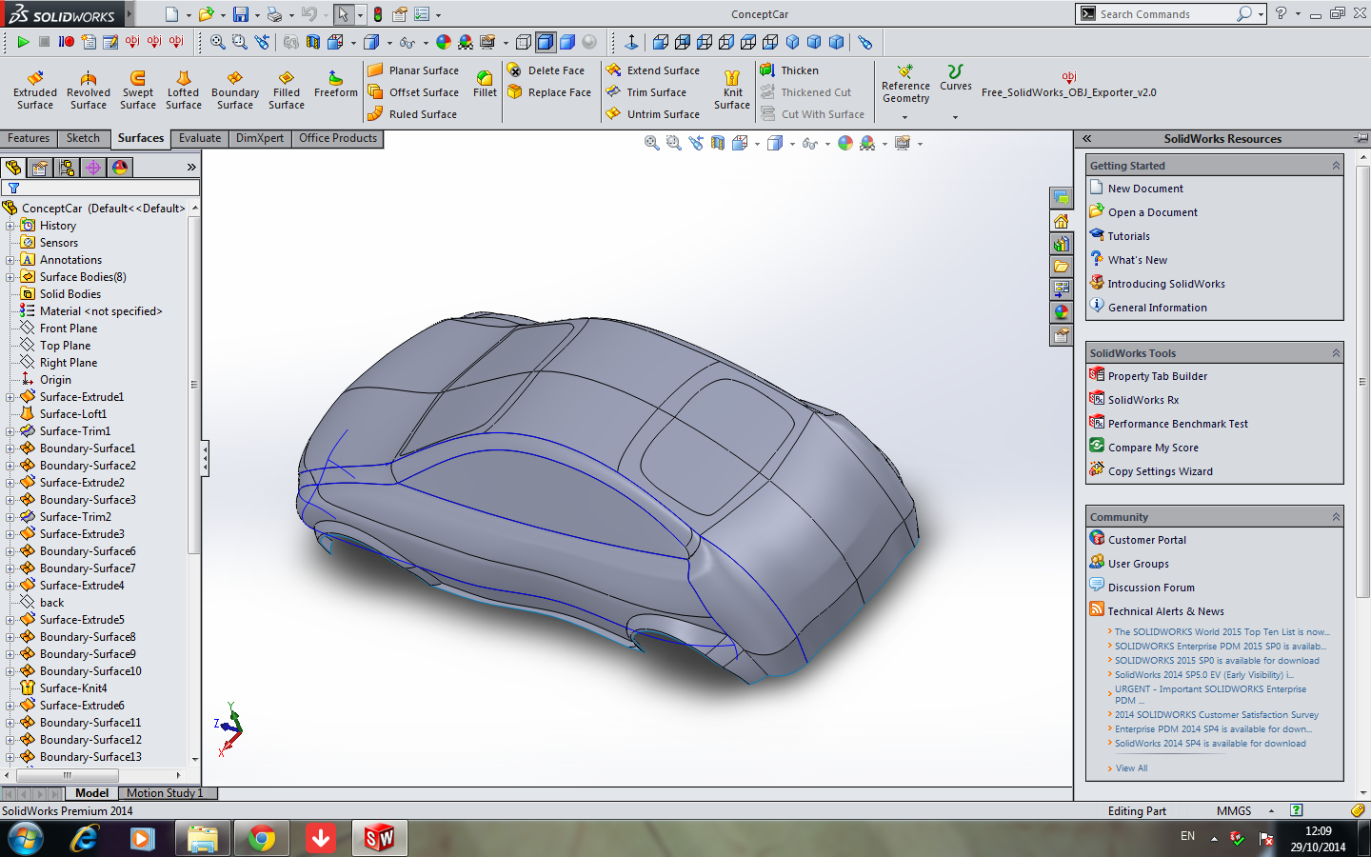Select the Extend Surface command
The height and width of the screenshot is (857, 1371).
click(653, 70)
